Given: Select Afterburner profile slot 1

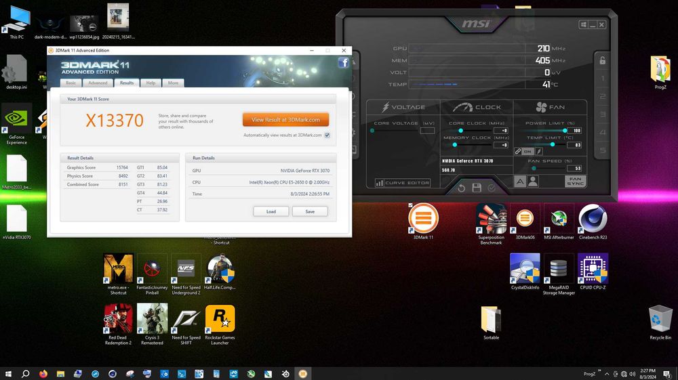Looking at the screenshot, I should tap(602, 79).
